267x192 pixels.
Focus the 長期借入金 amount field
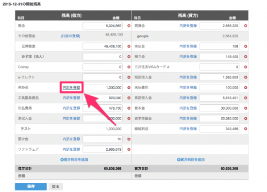pos(219,98)
